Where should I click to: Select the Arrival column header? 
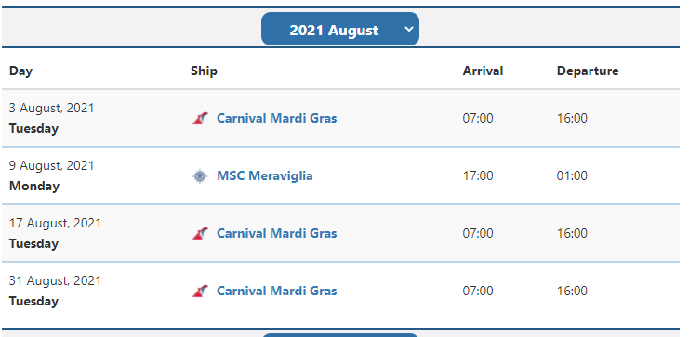(x=483, y=71)
